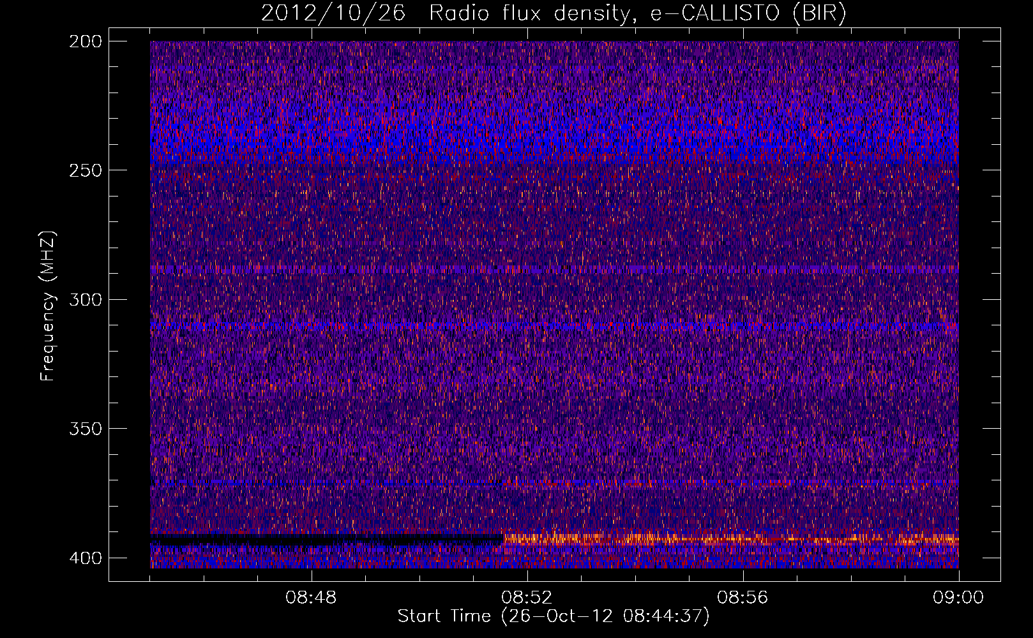This screenshot has width=1033, height=638.
Task: Click the plot title '2012/10/26 Radio flux density'
Action: 445,13
